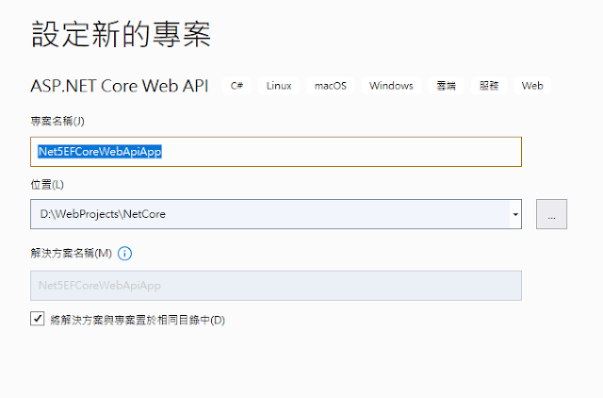
Task: Click the Windows tag
Action: pos(391,86)
